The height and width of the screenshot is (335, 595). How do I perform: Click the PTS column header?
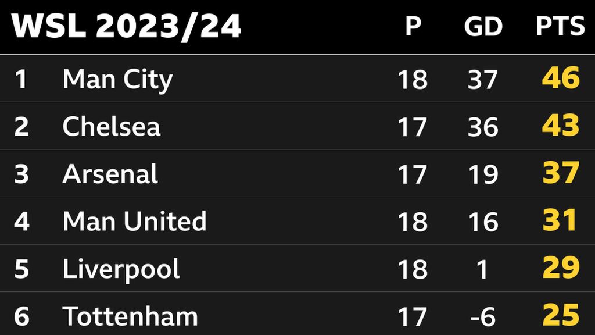click(x=560, y=27)
